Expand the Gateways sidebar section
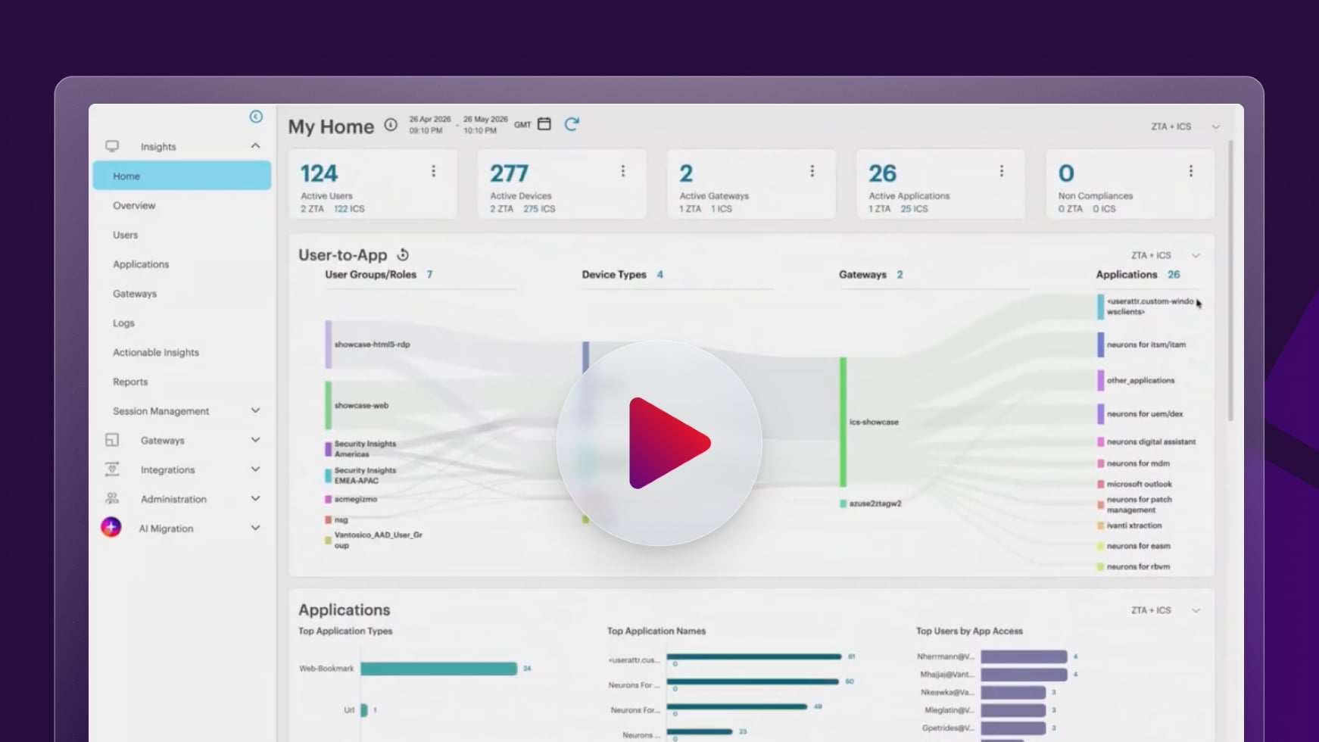This screenshot has width=1319, height=742. pos(255,440)
